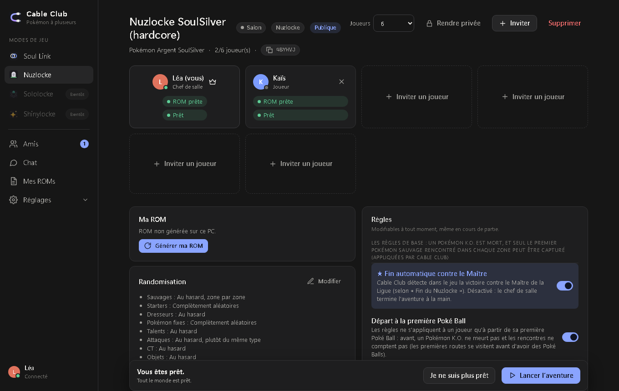This screenshot has width=619, height=391.
Task: Open the Amis page
Action: (x=49, y=144)
